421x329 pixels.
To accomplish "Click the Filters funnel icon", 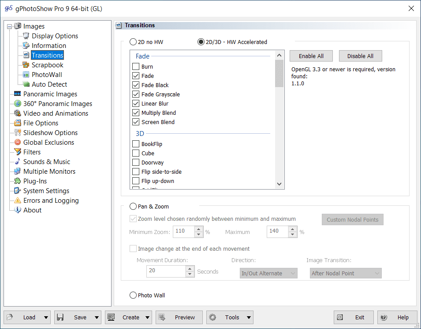I will [18, 152].
